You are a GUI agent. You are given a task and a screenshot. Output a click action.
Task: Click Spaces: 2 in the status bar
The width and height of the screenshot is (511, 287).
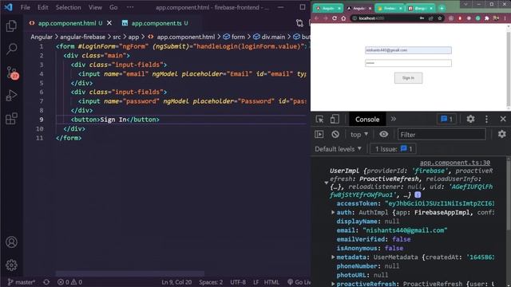(211, 282)
